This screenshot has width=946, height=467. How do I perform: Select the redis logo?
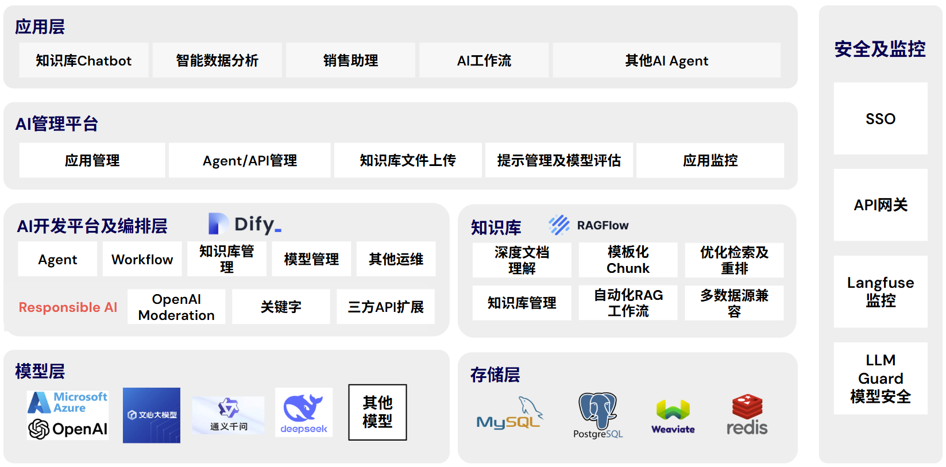coord(747,415)
